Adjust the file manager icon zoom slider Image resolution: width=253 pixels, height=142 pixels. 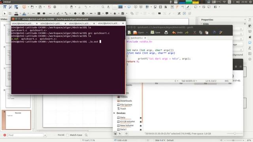click(x=235, y=133)
